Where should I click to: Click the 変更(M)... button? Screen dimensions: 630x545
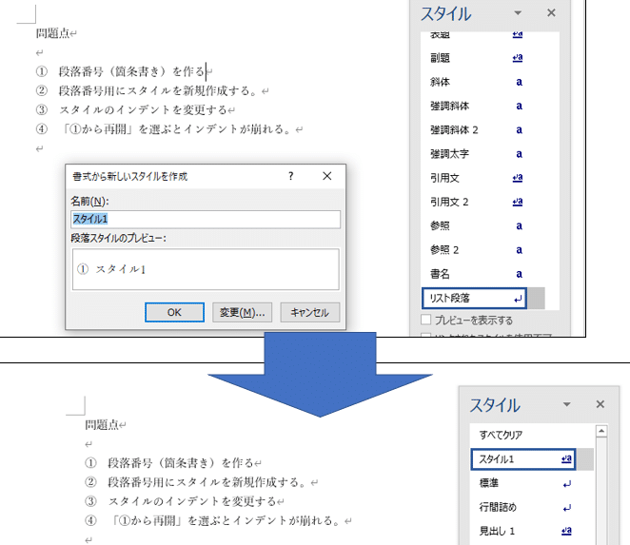(x=242, y=312)
